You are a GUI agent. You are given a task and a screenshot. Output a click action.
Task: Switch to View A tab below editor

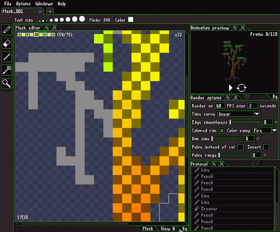click(167, 229)
